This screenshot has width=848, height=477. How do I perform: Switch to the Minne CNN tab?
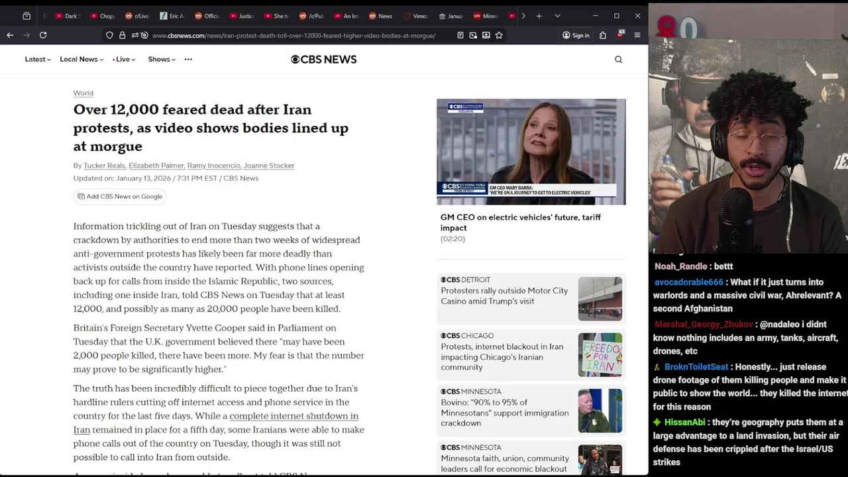tap(485, 16)
